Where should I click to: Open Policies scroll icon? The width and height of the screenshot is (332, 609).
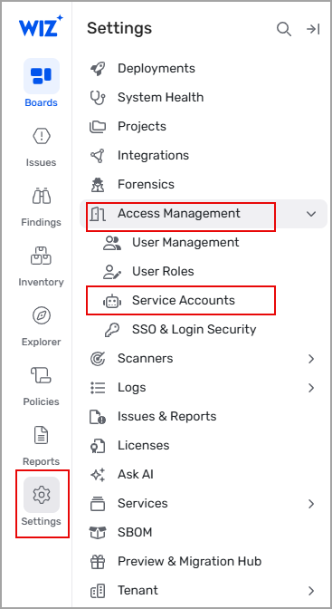pos(41,375)
